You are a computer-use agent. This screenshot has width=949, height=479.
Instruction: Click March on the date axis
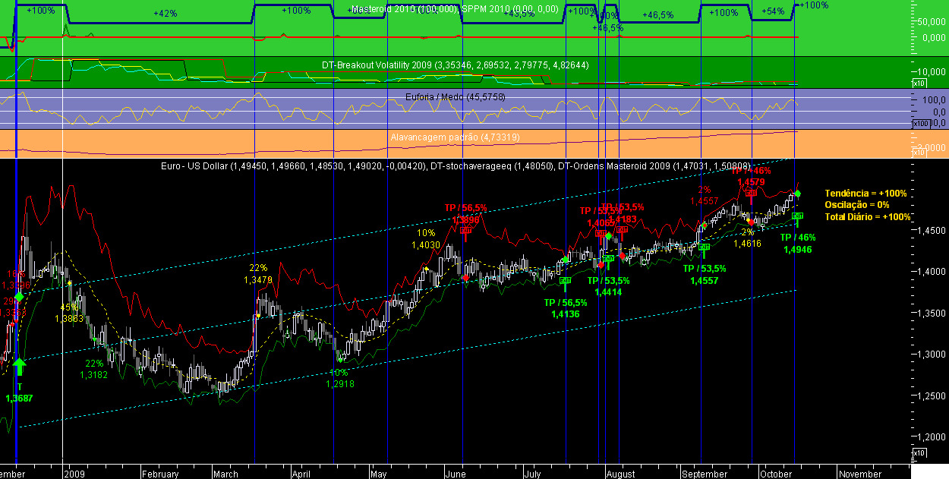point(225,474)
